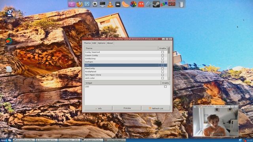Launch the CM Conky Manager dock icon
The image size is (253, 142).
[x=172, y=4]
